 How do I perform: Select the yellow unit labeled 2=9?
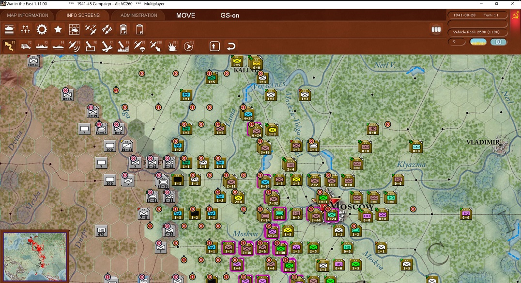pos(237,61)
